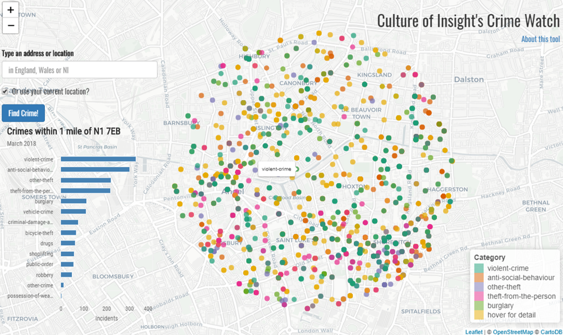Zoom in on the map
Image resolution: width=563 pixels, height=335 pixels.
pos(11,10)
